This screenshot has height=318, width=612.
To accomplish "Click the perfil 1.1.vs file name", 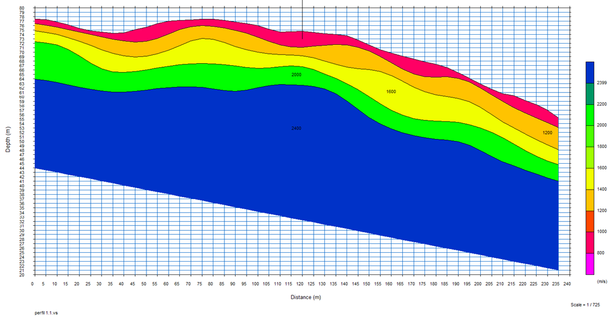I will pos(46,313).
